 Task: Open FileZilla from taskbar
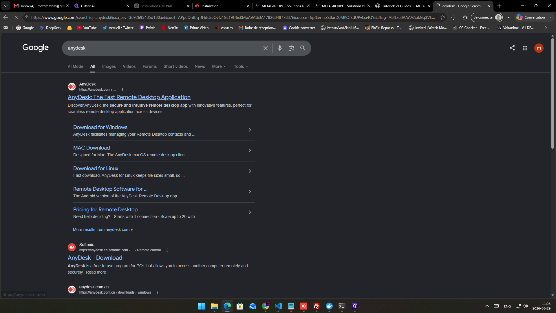pos(317,306)
